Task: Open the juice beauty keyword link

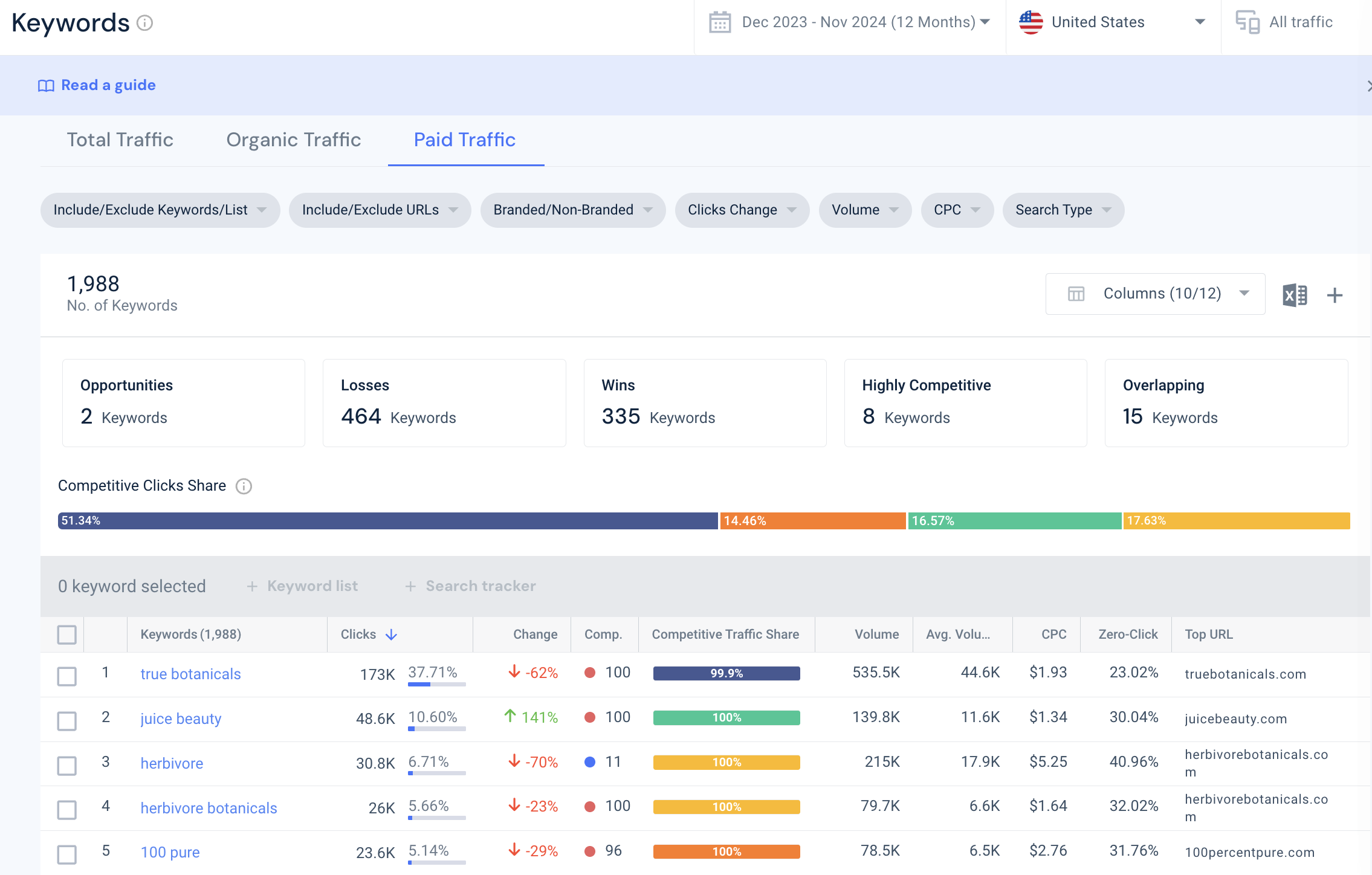Action: [181, 718]
